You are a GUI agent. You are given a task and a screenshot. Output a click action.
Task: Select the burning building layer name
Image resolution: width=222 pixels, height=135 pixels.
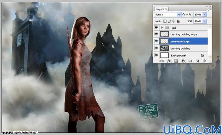coord(181,48)
